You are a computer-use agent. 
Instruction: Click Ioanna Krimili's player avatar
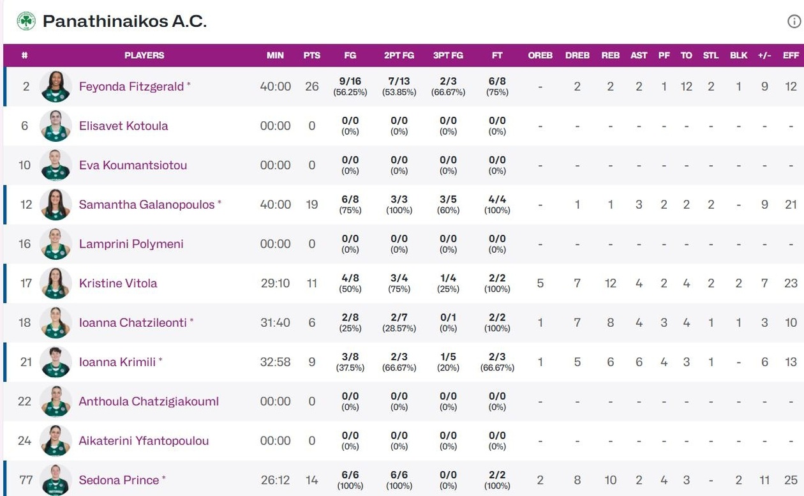[56, 362]
